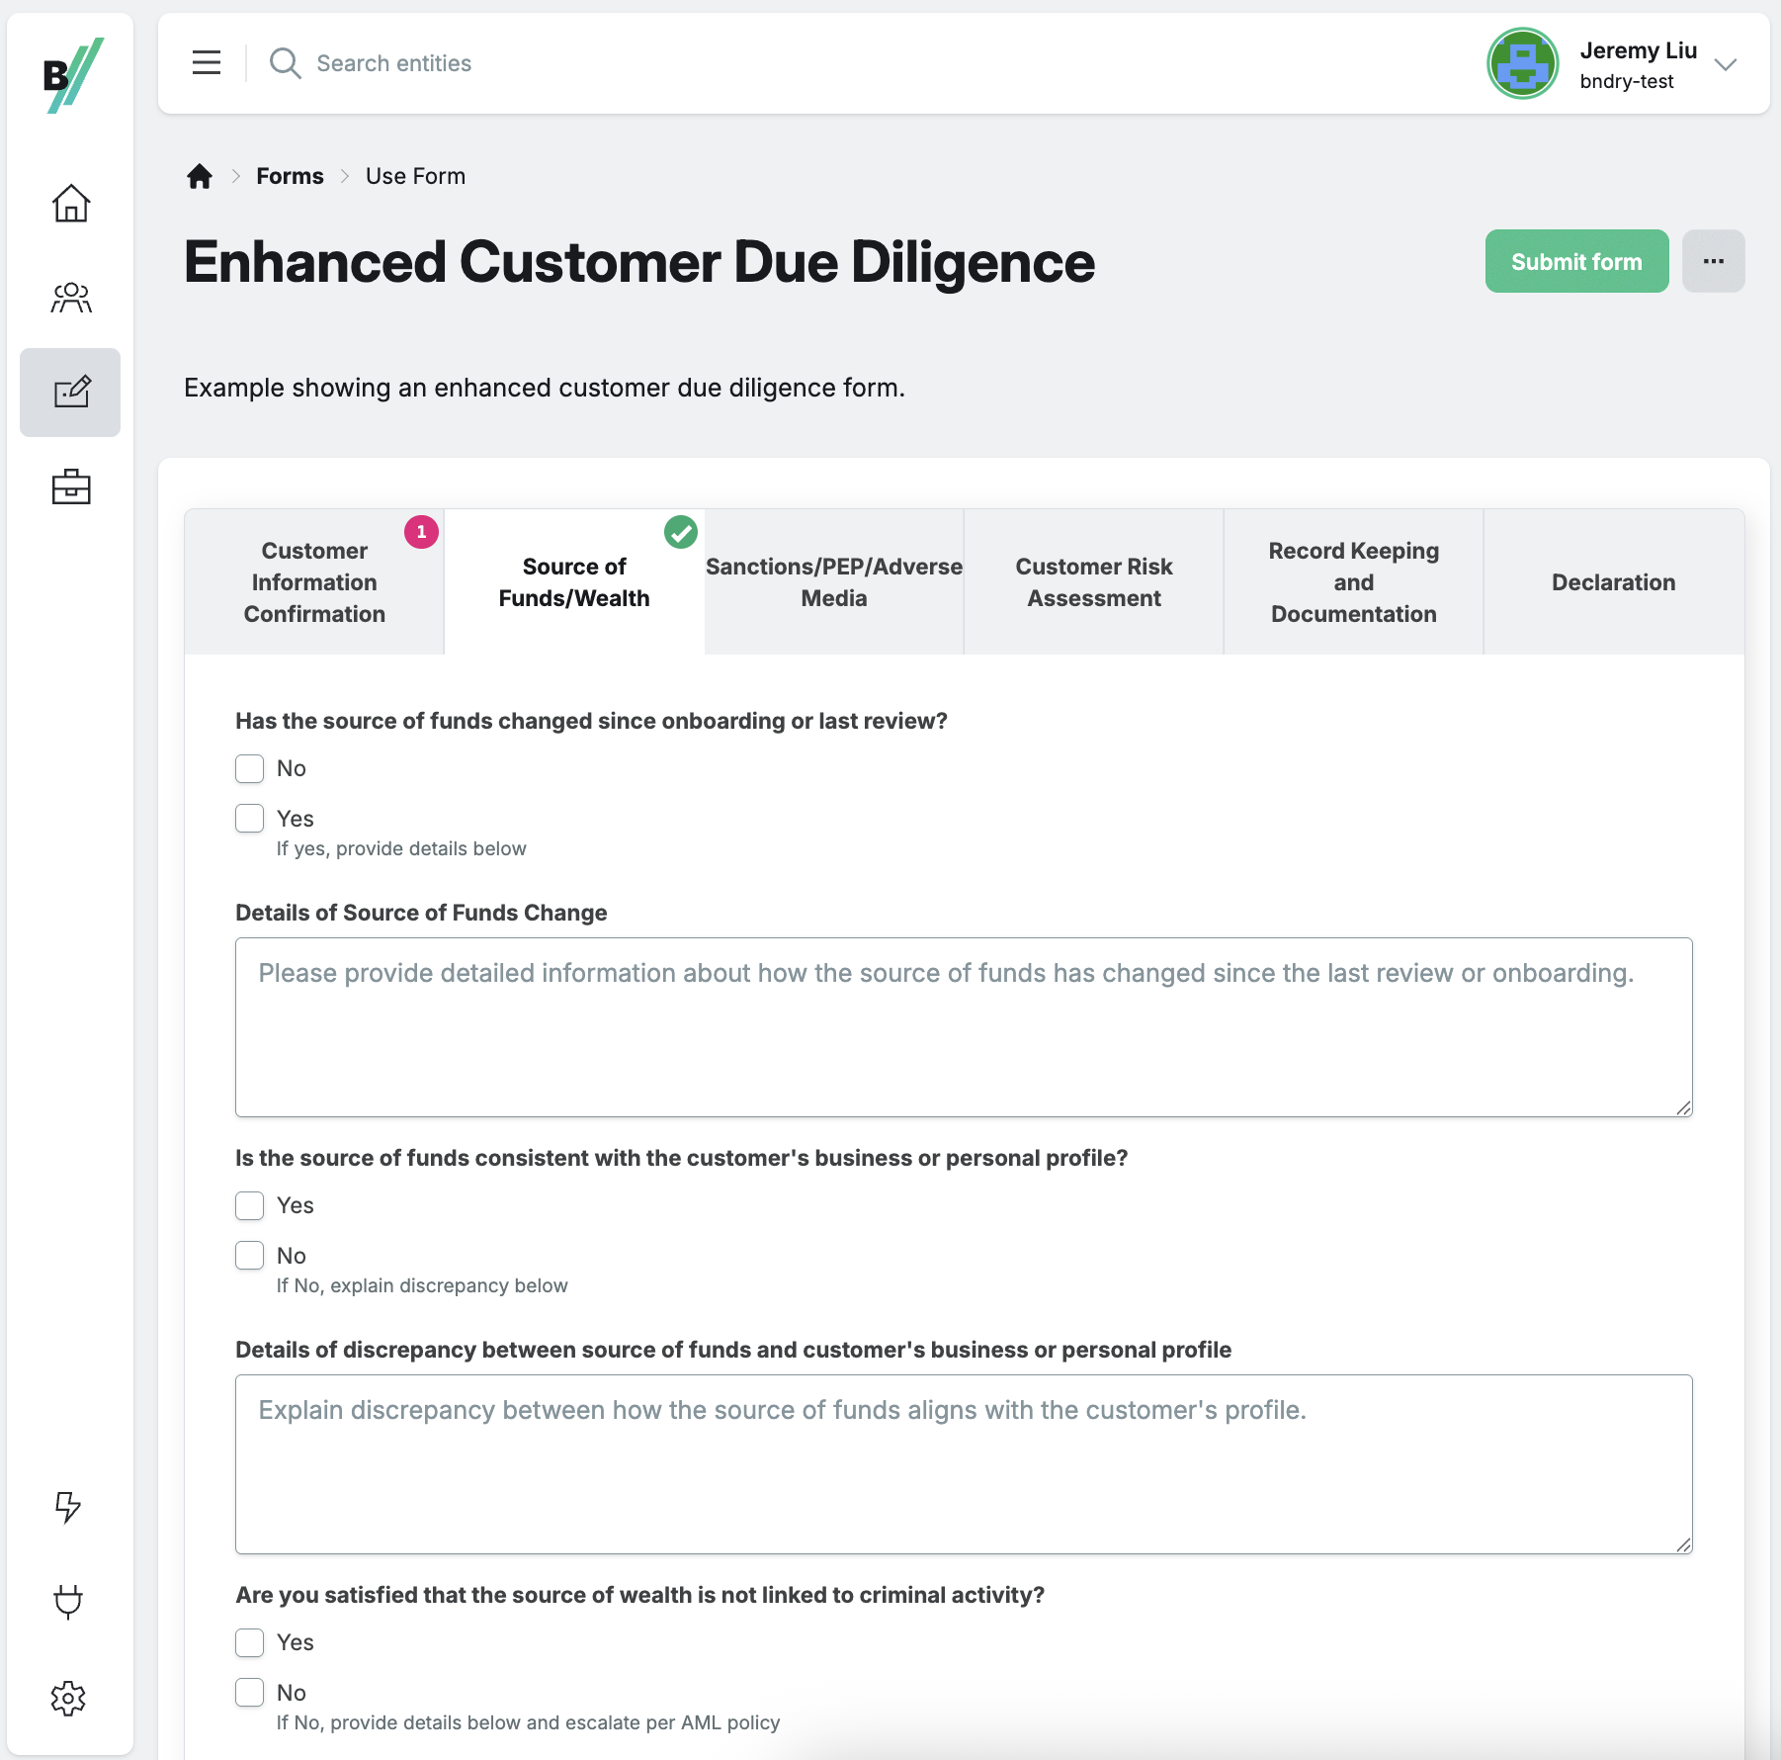Screen dimensions: 1781x1760
Task: Select the Forms icon in sidebar
Action: (x=69, y=392)
